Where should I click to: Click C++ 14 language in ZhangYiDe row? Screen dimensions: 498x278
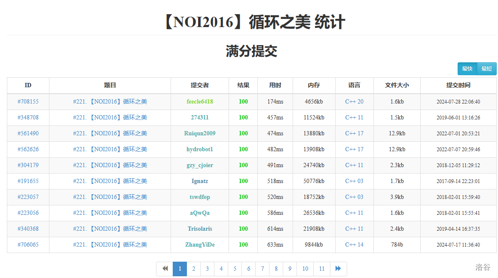click(x=354, y=245)
